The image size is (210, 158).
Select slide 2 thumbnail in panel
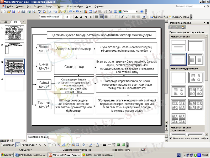14,50
